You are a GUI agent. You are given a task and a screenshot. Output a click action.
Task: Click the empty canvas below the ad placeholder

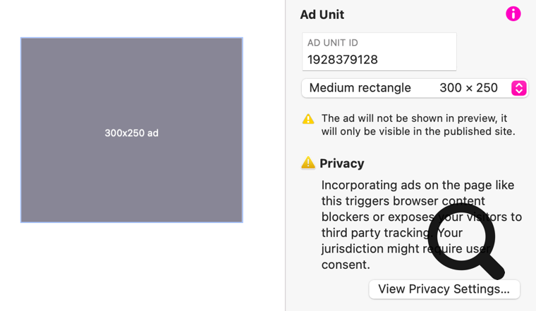tap(131, 267)
